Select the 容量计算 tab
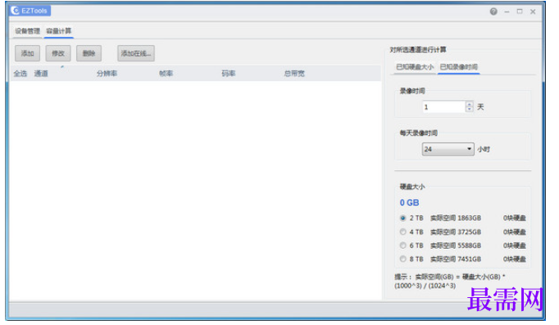 (x=59, y=31)
